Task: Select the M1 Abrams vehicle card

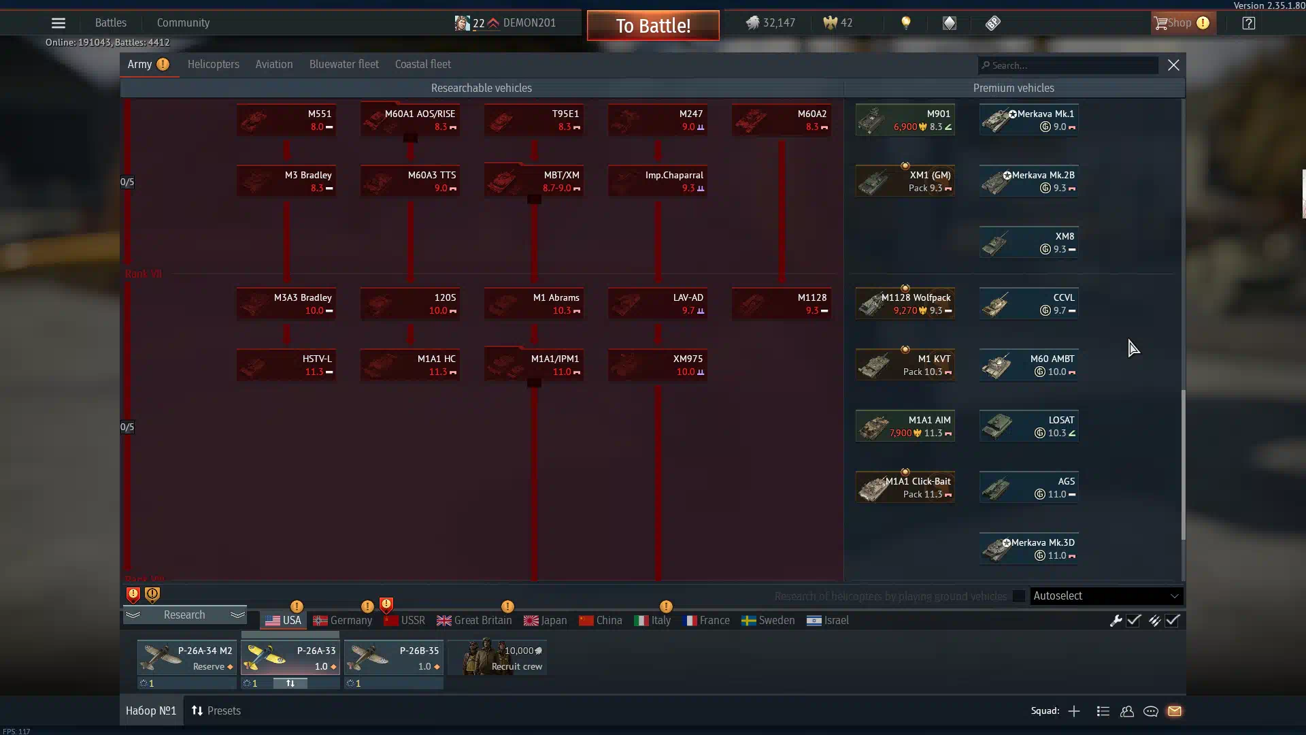Action: click(x=534, y=304)
